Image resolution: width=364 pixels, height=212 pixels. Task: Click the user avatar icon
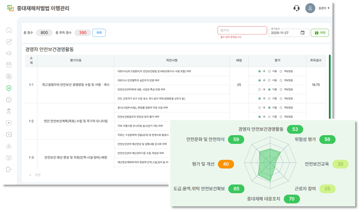pyautogui.click(x=310, y=8)
